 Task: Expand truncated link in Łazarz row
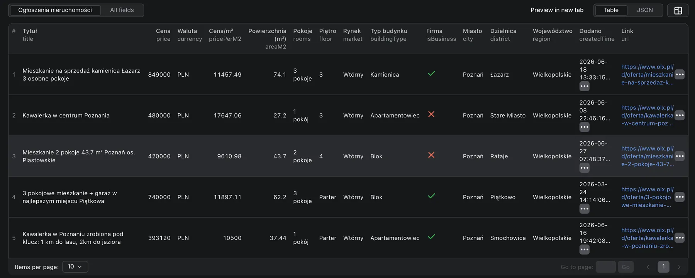[680, 74]
